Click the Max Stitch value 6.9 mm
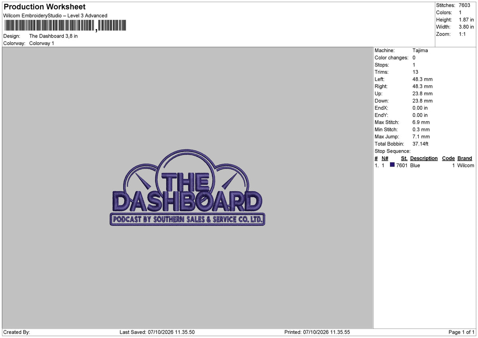 click(x=421, y=122)
